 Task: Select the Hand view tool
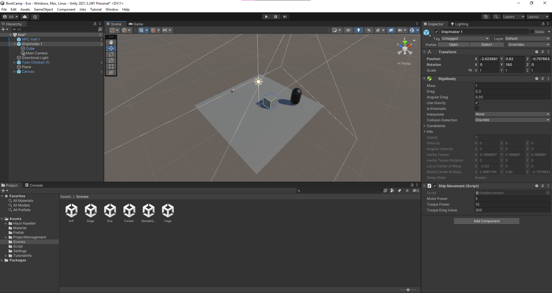111,42
